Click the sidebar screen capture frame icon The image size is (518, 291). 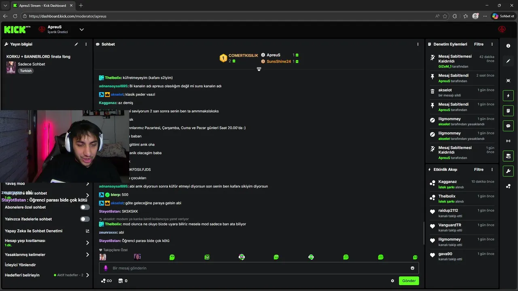pyautogui.click(x=508, y=80)
